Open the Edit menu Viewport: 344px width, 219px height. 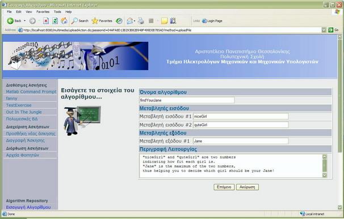[x=19, y=12]
